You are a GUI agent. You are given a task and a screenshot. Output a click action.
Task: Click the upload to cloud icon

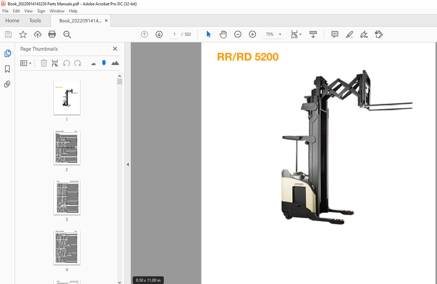pyautogui.click(x=38, y=34)
